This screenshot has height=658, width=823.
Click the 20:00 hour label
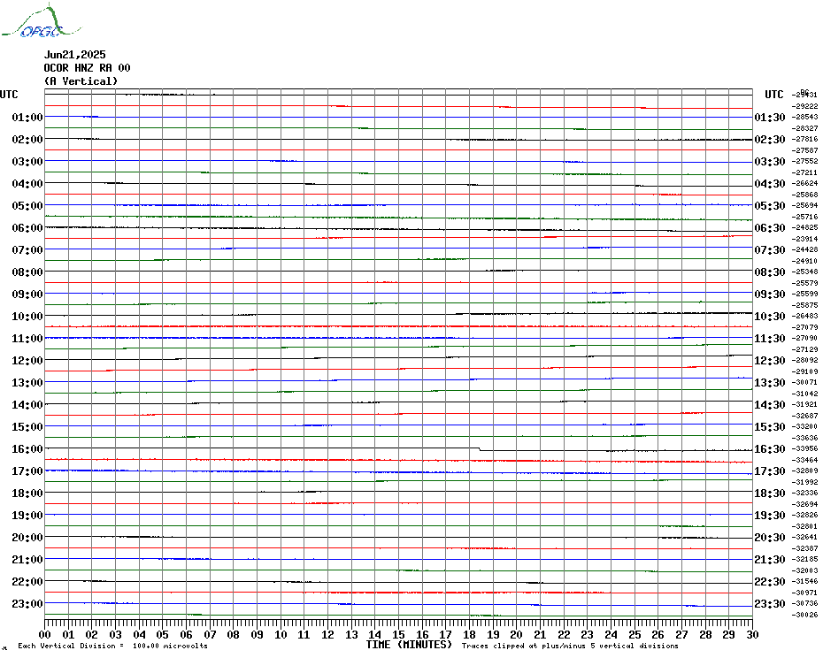pos(27,538)
